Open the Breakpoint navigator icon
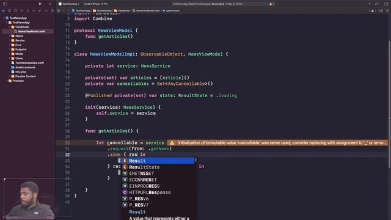The height and width of the screenshot is (220, 391). coord(46,11)
